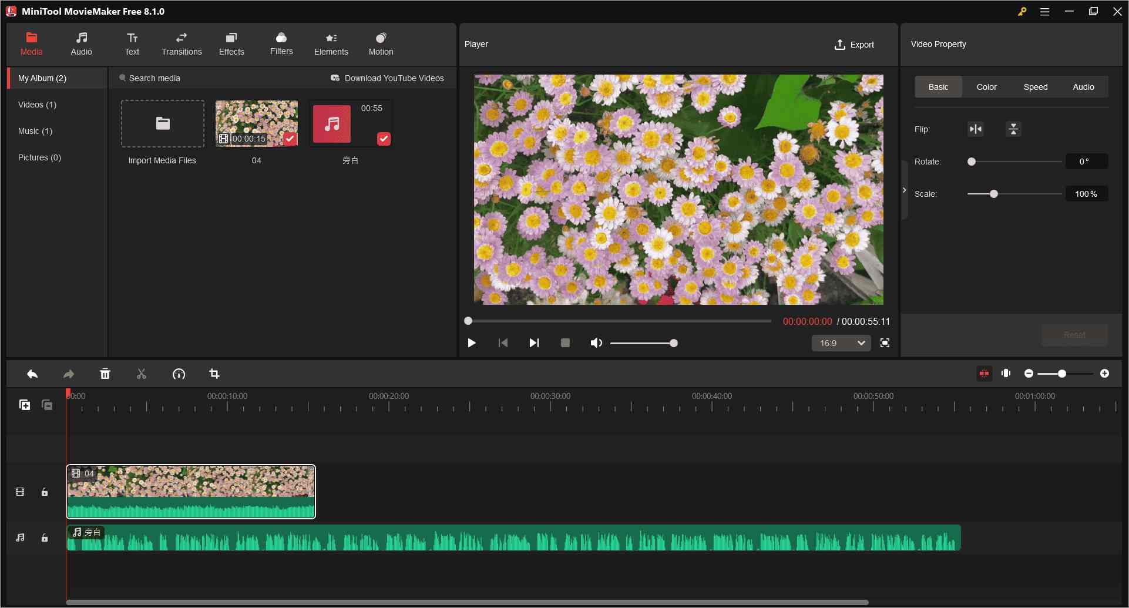Switch to Audio property tab
The width and height of the screenshot is (1129, 608).
(1084, 87)
